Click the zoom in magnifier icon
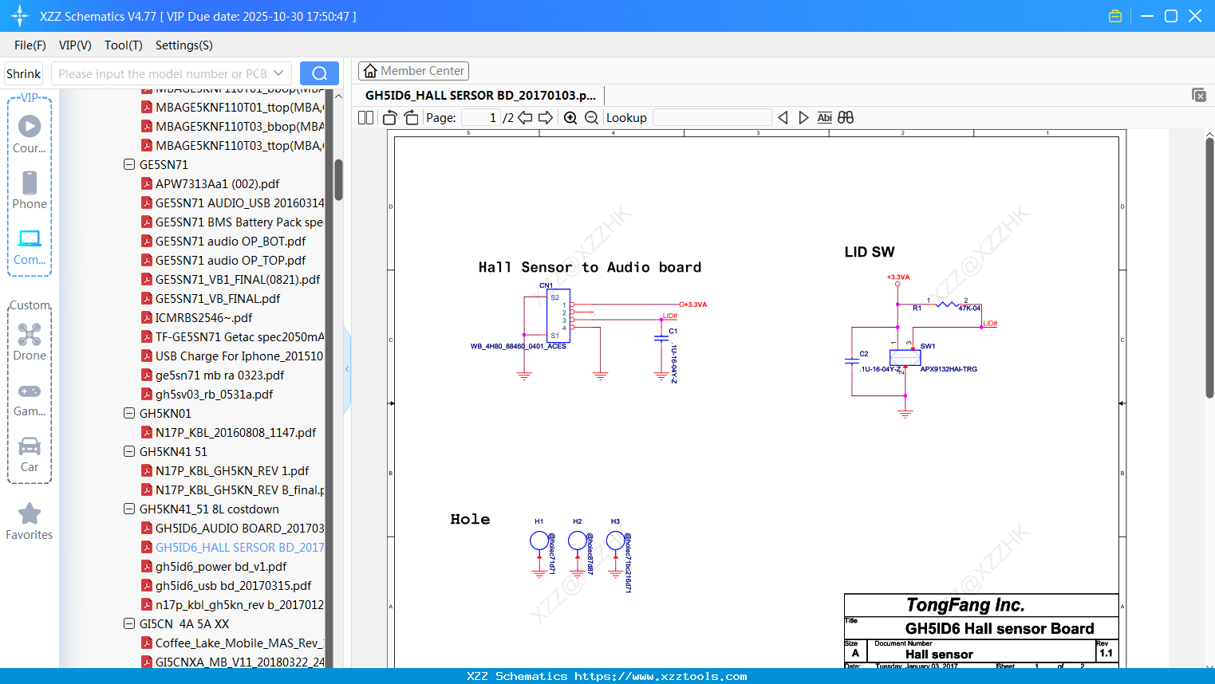Image resolution: width=1215 pixels, height=684 pixels. pos(570,118)
